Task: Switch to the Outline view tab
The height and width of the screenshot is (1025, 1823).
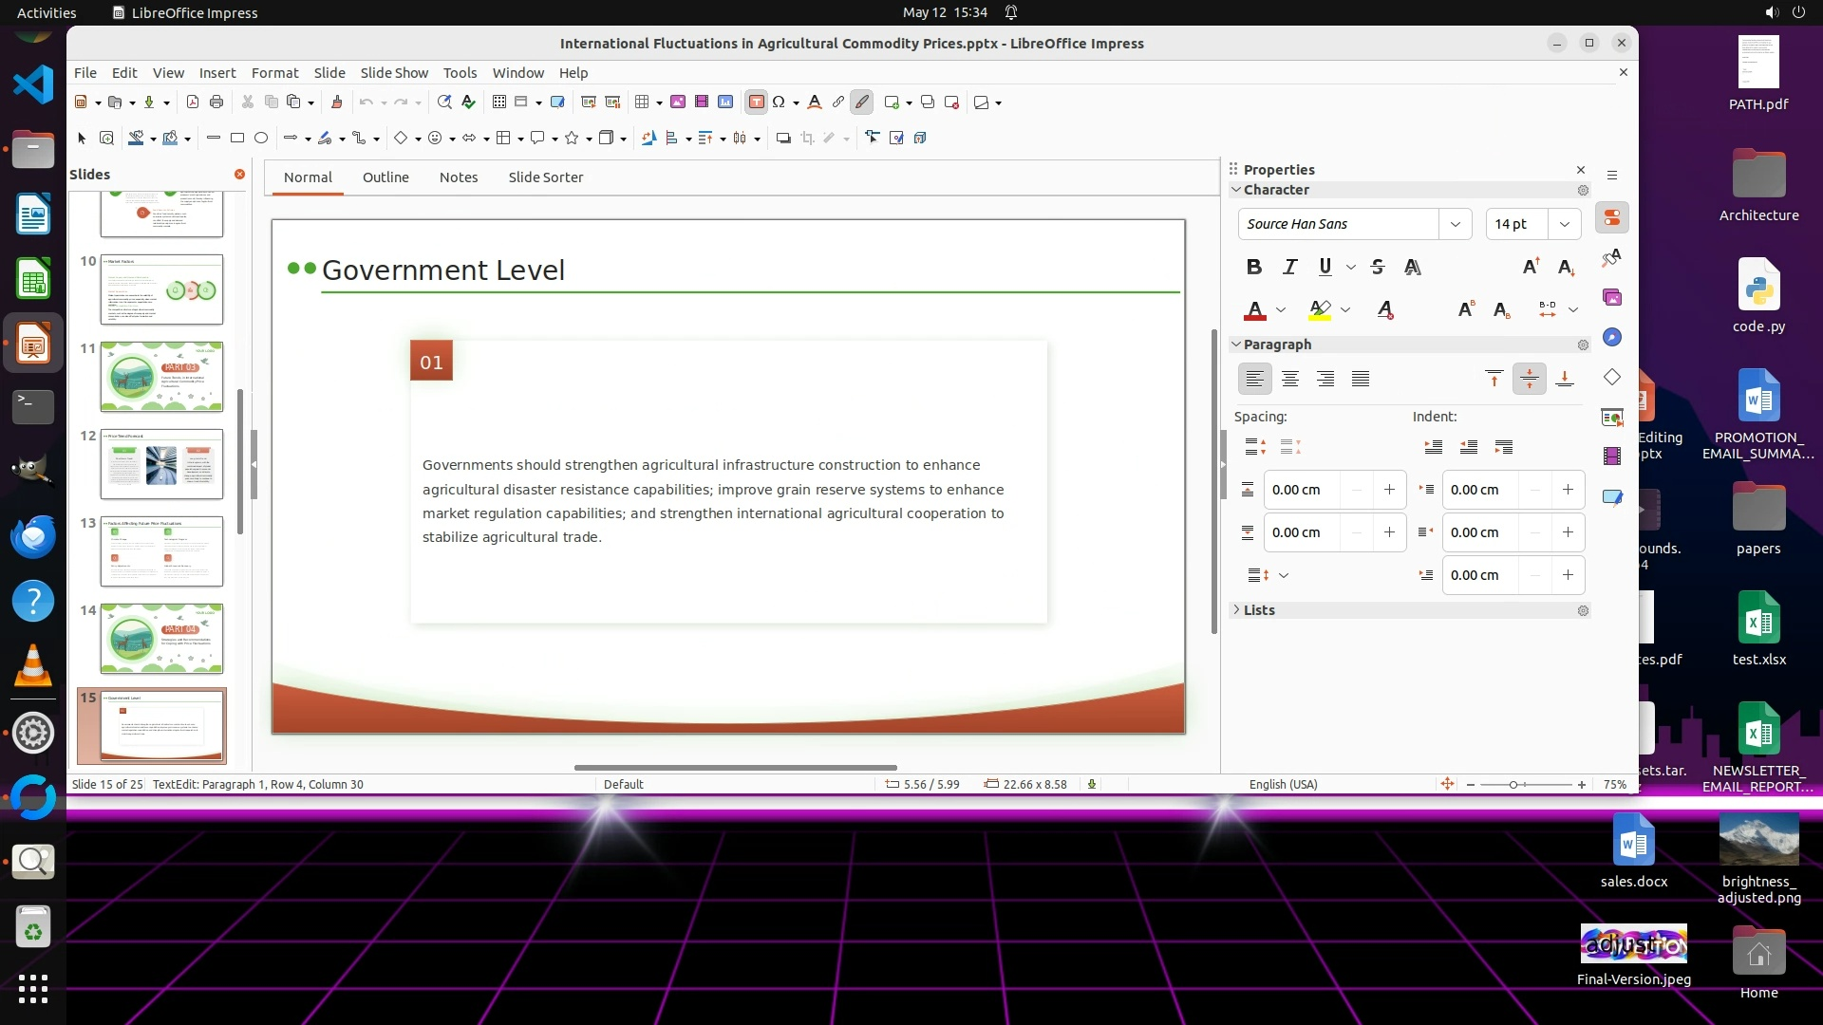Action: coord(385,177)
